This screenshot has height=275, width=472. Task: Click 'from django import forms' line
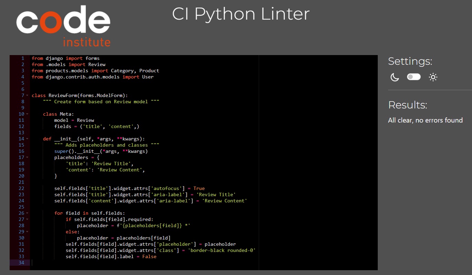pyautogui.click(x=65, y=58)
